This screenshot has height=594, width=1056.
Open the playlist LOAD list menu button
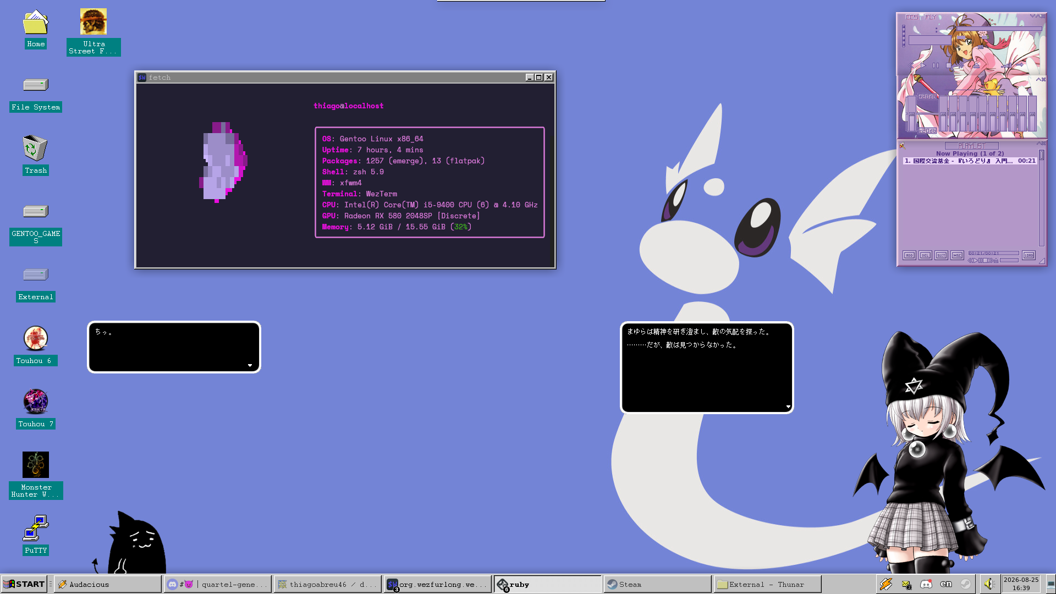pyautogui.click(x=1028, y=255)
